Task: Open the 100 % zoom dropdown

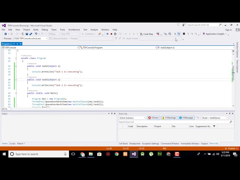Action: 6,109
